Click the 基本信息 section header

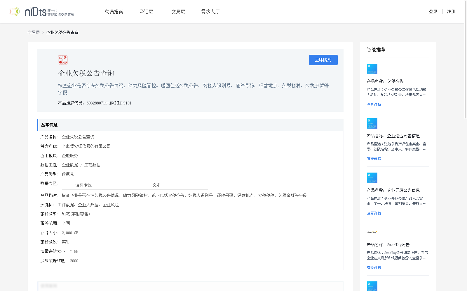[x=190, y=125]
